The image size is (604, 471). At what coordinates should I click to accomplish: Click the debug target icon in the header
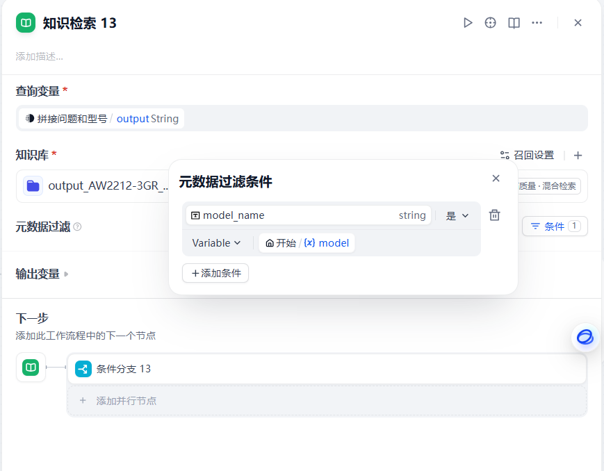point(490,22)
